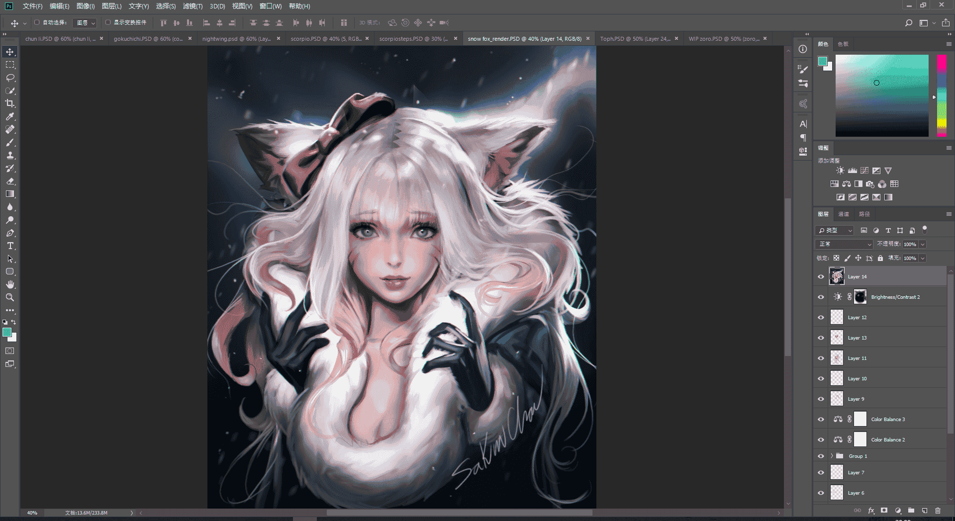
Task: Switch to the Toph.PSD document tab
Action: [635, 39]
